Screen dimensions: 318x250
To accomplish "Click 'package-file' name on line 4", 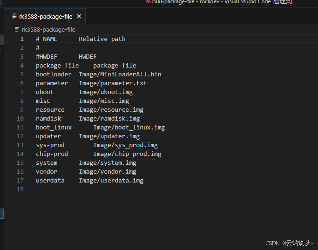I will (57, 66).
